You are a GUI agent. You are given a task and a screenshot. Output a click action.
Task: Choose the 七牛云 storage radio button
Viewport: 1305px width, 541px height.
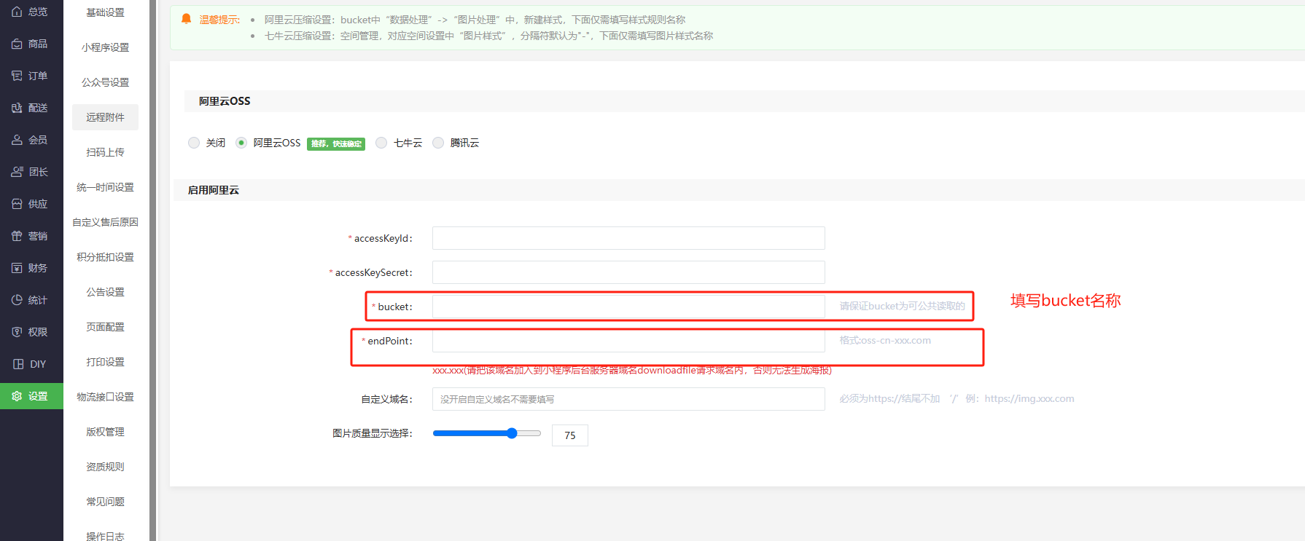tap(381, 143)
